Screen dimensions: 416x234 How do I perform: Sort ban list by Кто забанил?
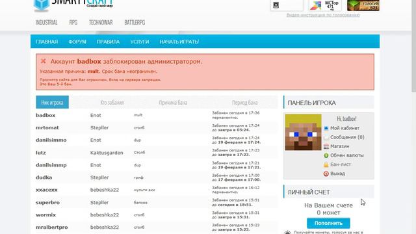click(x=112, y=103)
